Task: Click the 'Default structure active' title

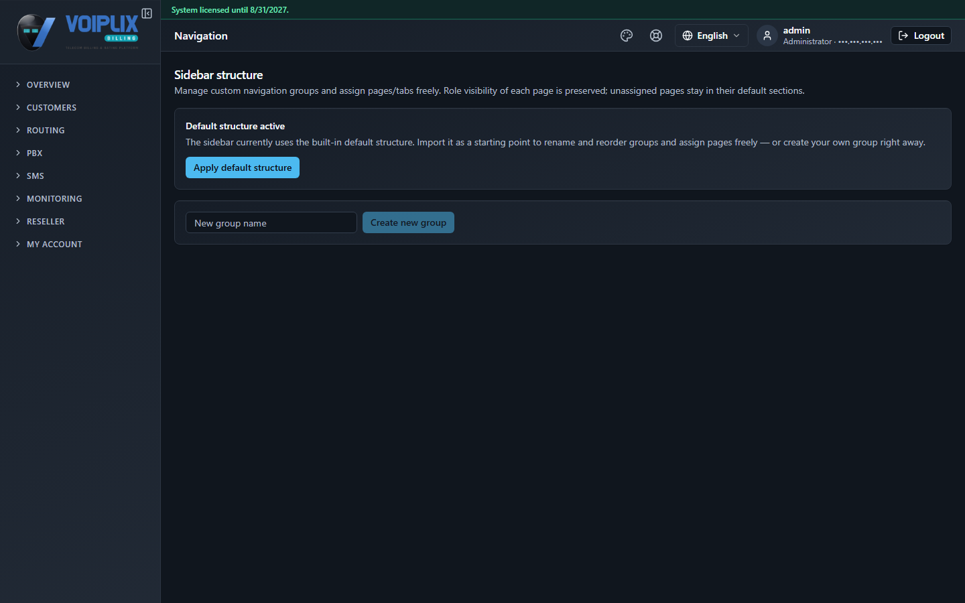Action: click(x=235, y=126)
